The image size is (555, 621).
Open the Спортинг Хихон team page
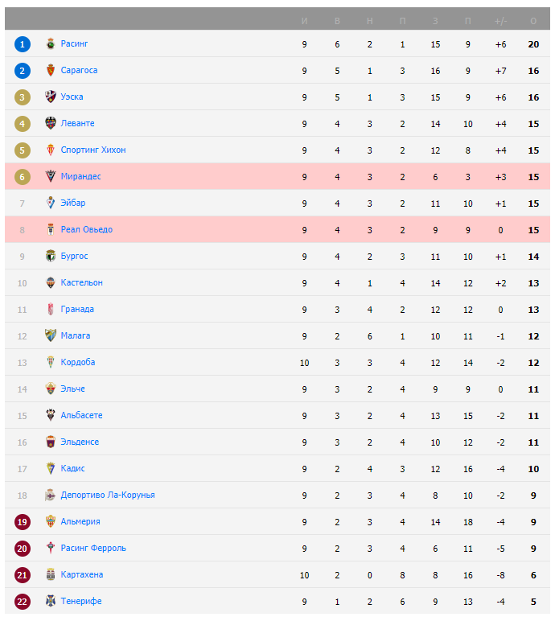pyautogui.click(x=92, y=150)
